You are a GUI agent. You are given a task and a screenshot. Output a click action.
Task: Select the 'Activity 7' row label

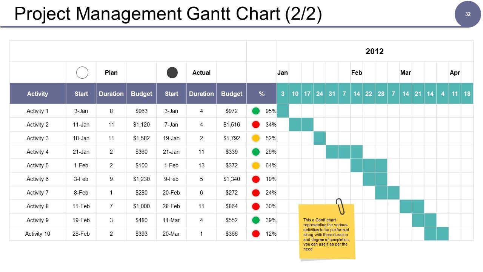(38, 193)
